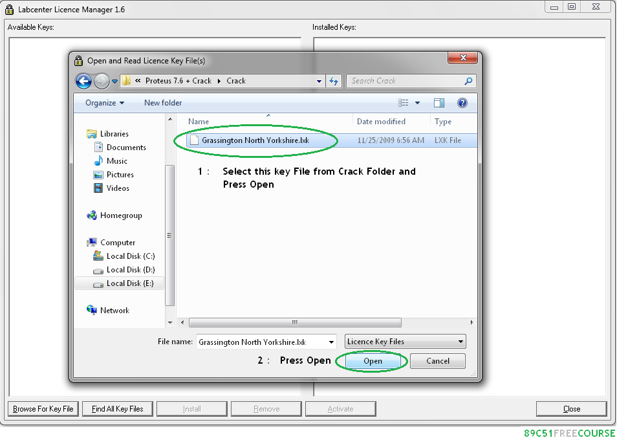Click horizontal scrollbar left arrow
This screenshot has width=617, height=440.
point(182,322)
